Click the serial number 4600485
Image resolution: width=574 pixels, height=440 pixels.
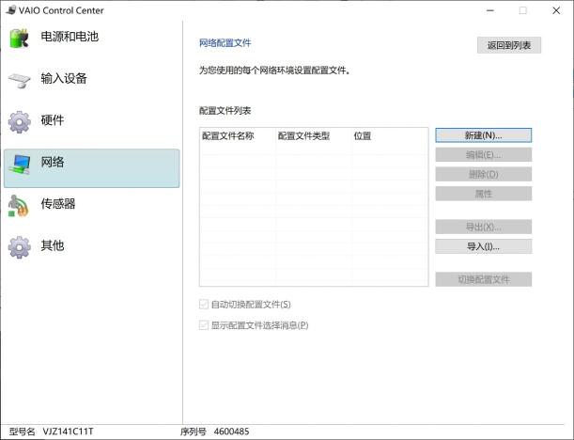[x=231, y=432]
